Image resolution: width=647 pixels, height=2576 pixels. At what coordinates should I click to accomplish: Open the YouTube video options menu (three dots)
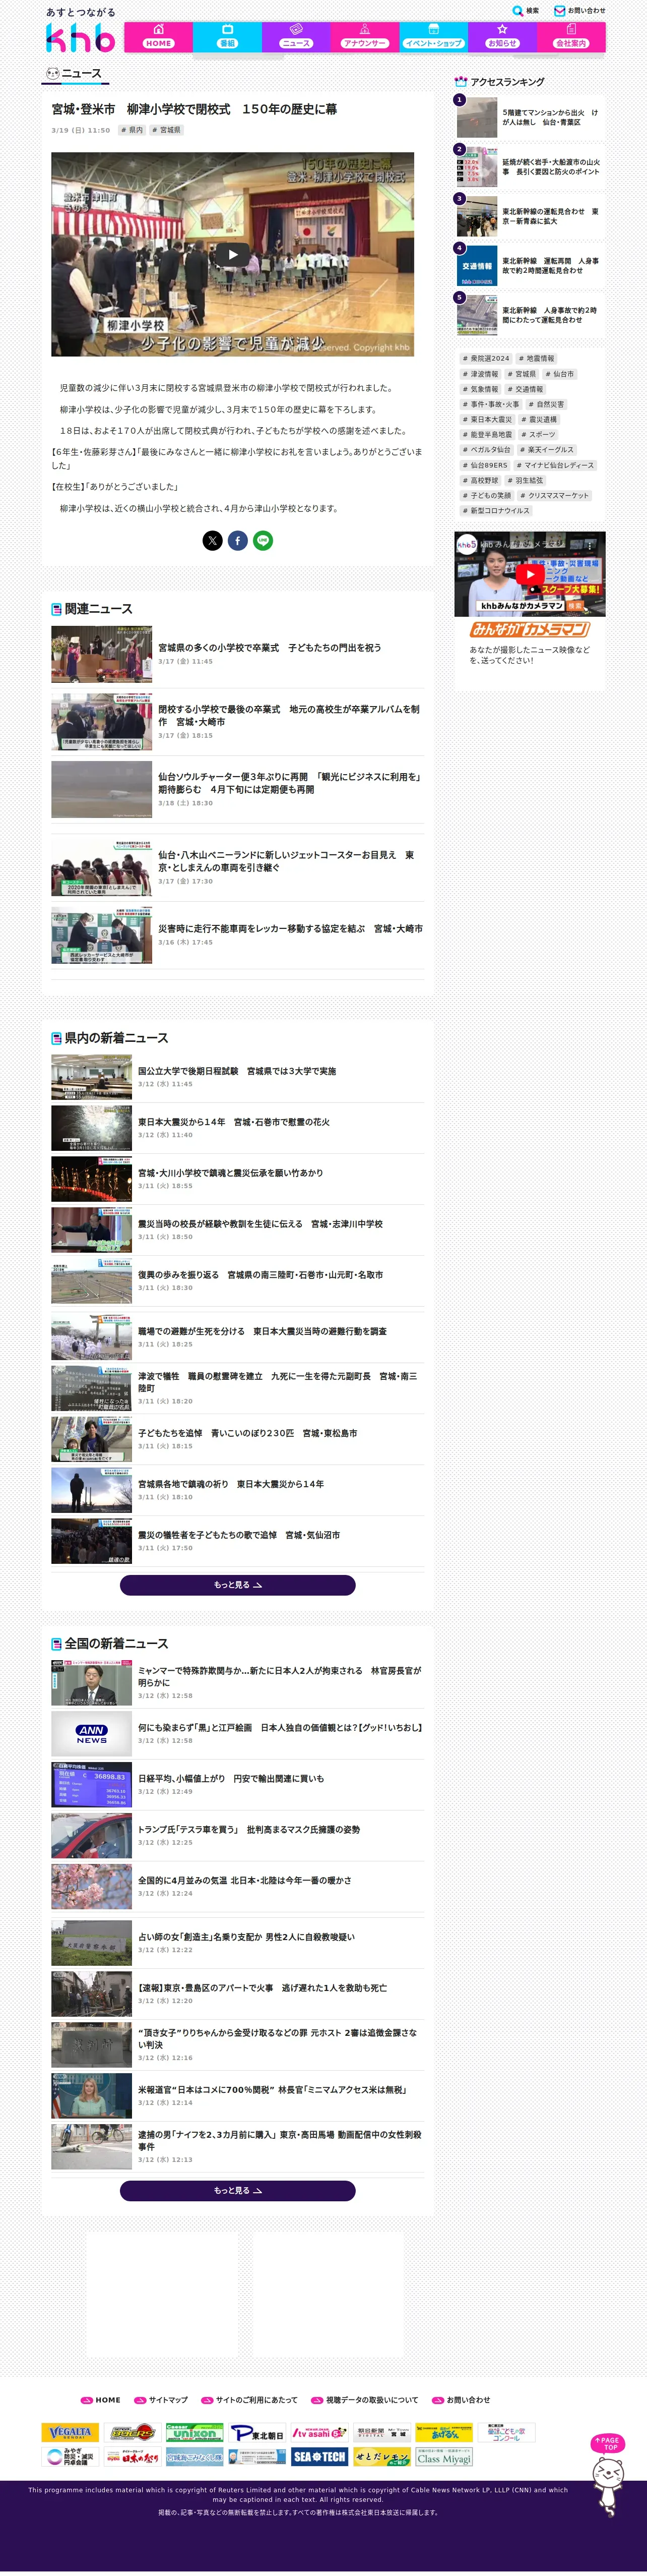(x=590, y=545)
